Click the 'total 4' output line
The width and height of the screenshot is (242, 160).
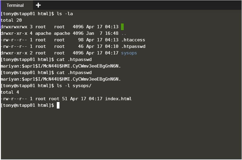pos(10,92)
